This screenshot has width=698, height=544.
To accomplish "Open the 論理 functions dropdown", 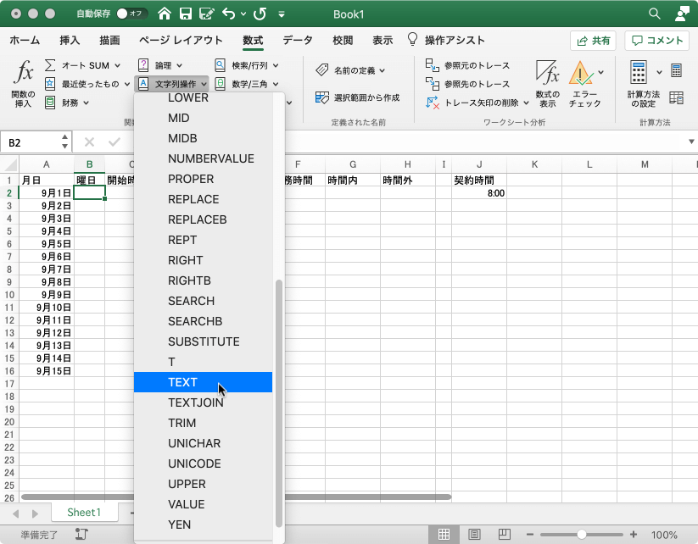I will 160,65.
